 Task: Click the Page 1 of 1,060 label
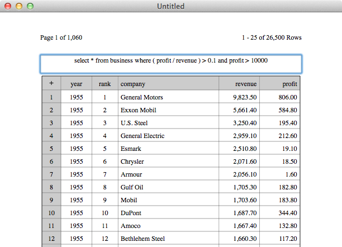point(61,37)
